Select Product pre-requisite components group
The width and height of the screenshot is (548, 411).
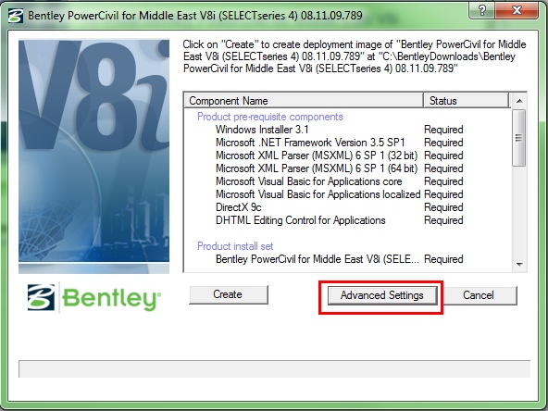pos(269,117)
